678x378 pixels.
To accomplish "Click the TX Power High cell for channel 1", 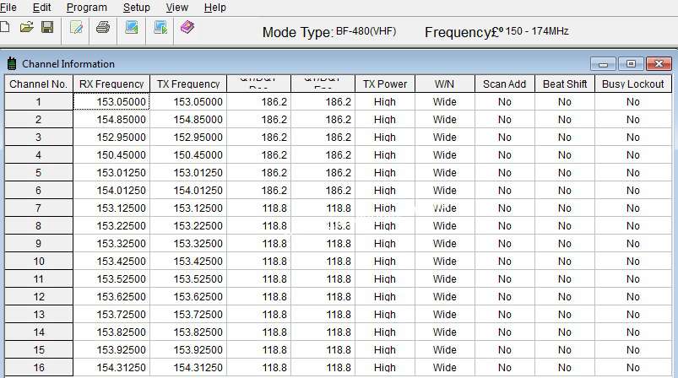I will [385, 101].
